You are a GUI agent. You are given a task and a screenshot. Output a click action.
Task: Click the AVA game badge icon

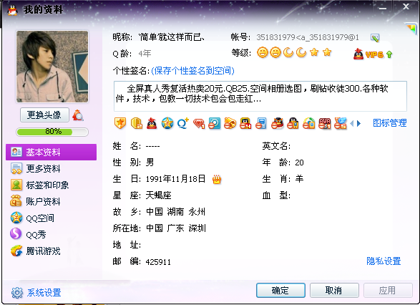coord(325,124)
